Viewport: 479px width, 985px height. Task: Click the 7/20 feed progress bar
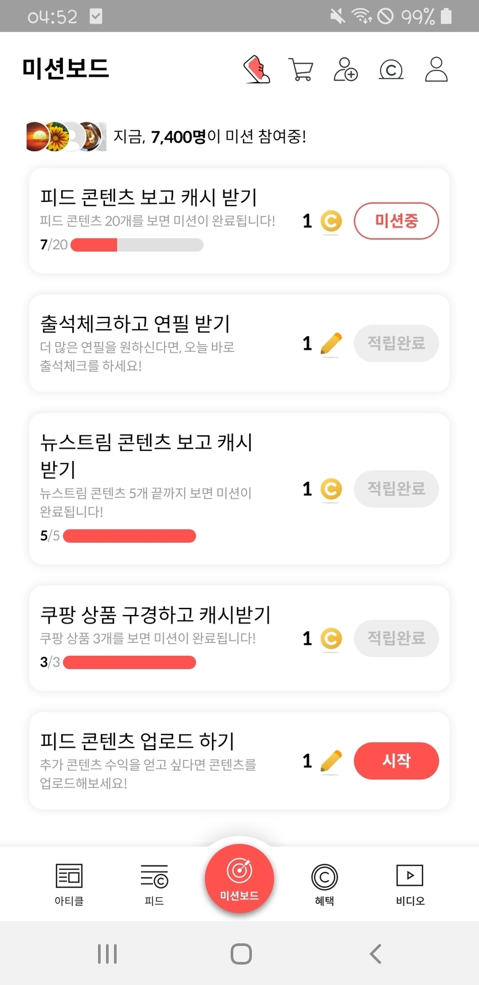[x=137, y=245]
